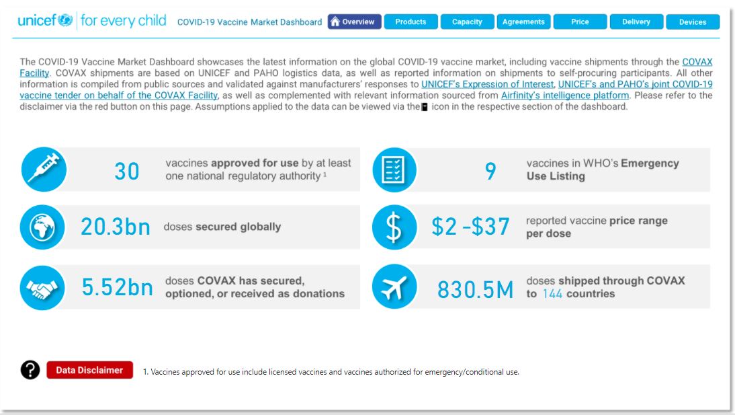The width and height of the screenshot is (735, 415).
Task: Open the red Data Disclaimer button
Action: coord(89,370)
